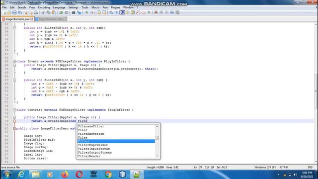Toggle the indent guide button
318x179 pixels.
[122, 12]
